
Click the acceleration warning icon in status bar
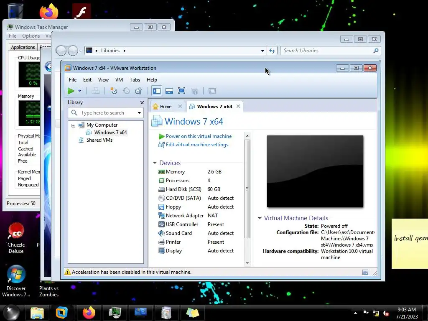(x=67, y=272)
